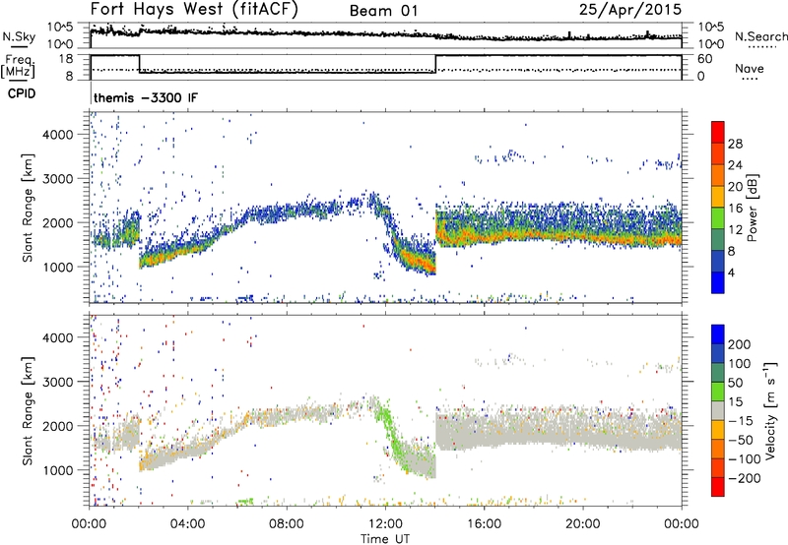
Task: Click the '1000' tick on velocity panel
Action: coord(57,470)
